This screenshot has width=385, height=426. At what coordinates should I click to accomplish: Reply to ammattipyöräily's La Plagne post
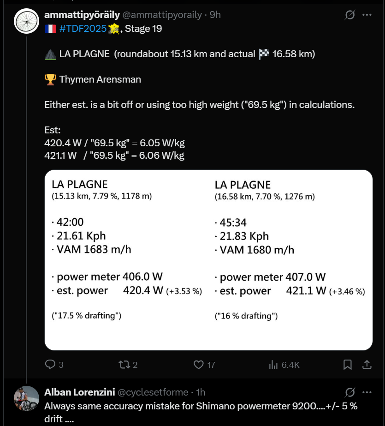50,365
